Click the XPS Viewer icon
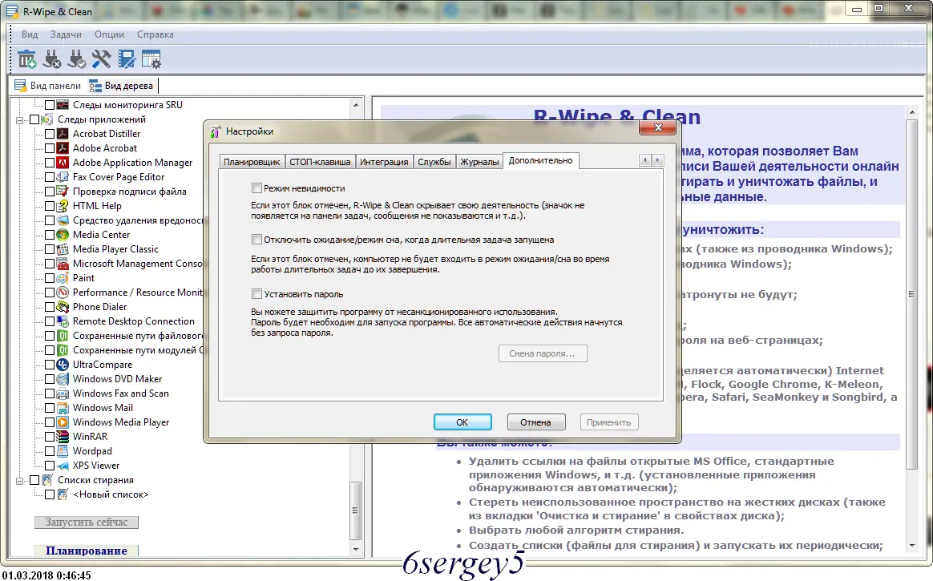This screenshot has width=933, height=581. pos(63,466)
